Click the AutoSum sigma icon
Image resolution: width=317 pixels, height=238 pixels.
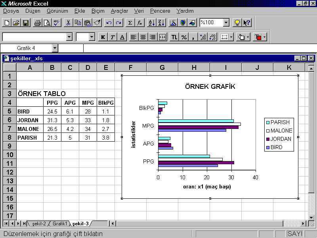pos(130,23)
